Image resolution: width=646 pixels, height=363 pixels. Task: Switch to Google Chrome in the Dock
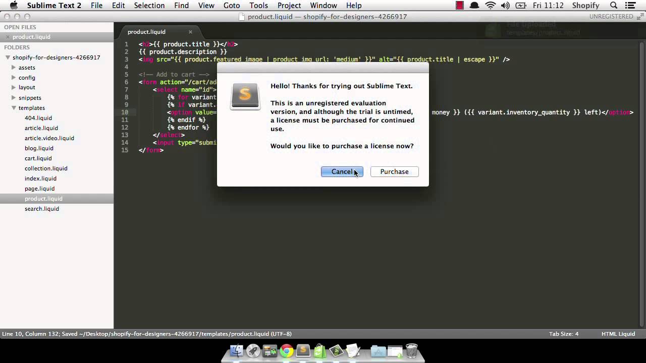click(x=287, y=350)
